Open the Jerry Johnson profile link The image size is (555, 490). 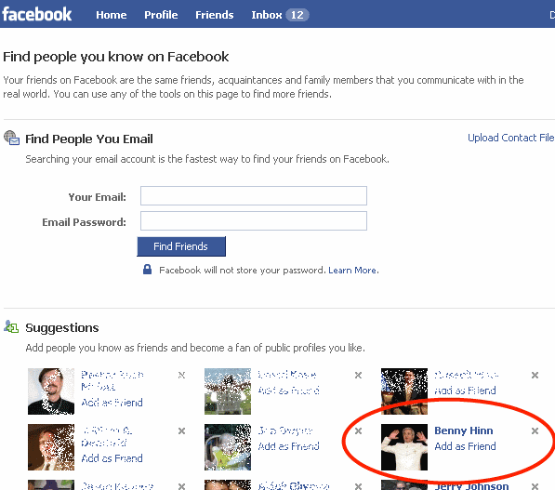(x=471, y=485)
